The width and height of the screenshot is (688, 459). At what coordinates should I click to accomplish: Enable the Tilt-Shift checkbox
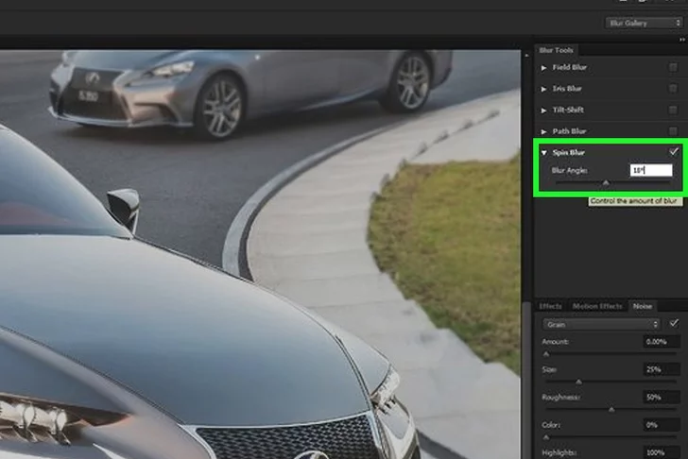click(x=673, y=110)
